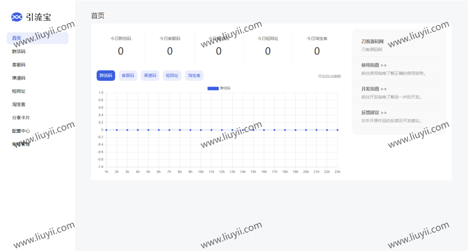The height and width of the screenshot is (251, 468).
Task: Click the chart data point at 12h
Action: [222, 130]
